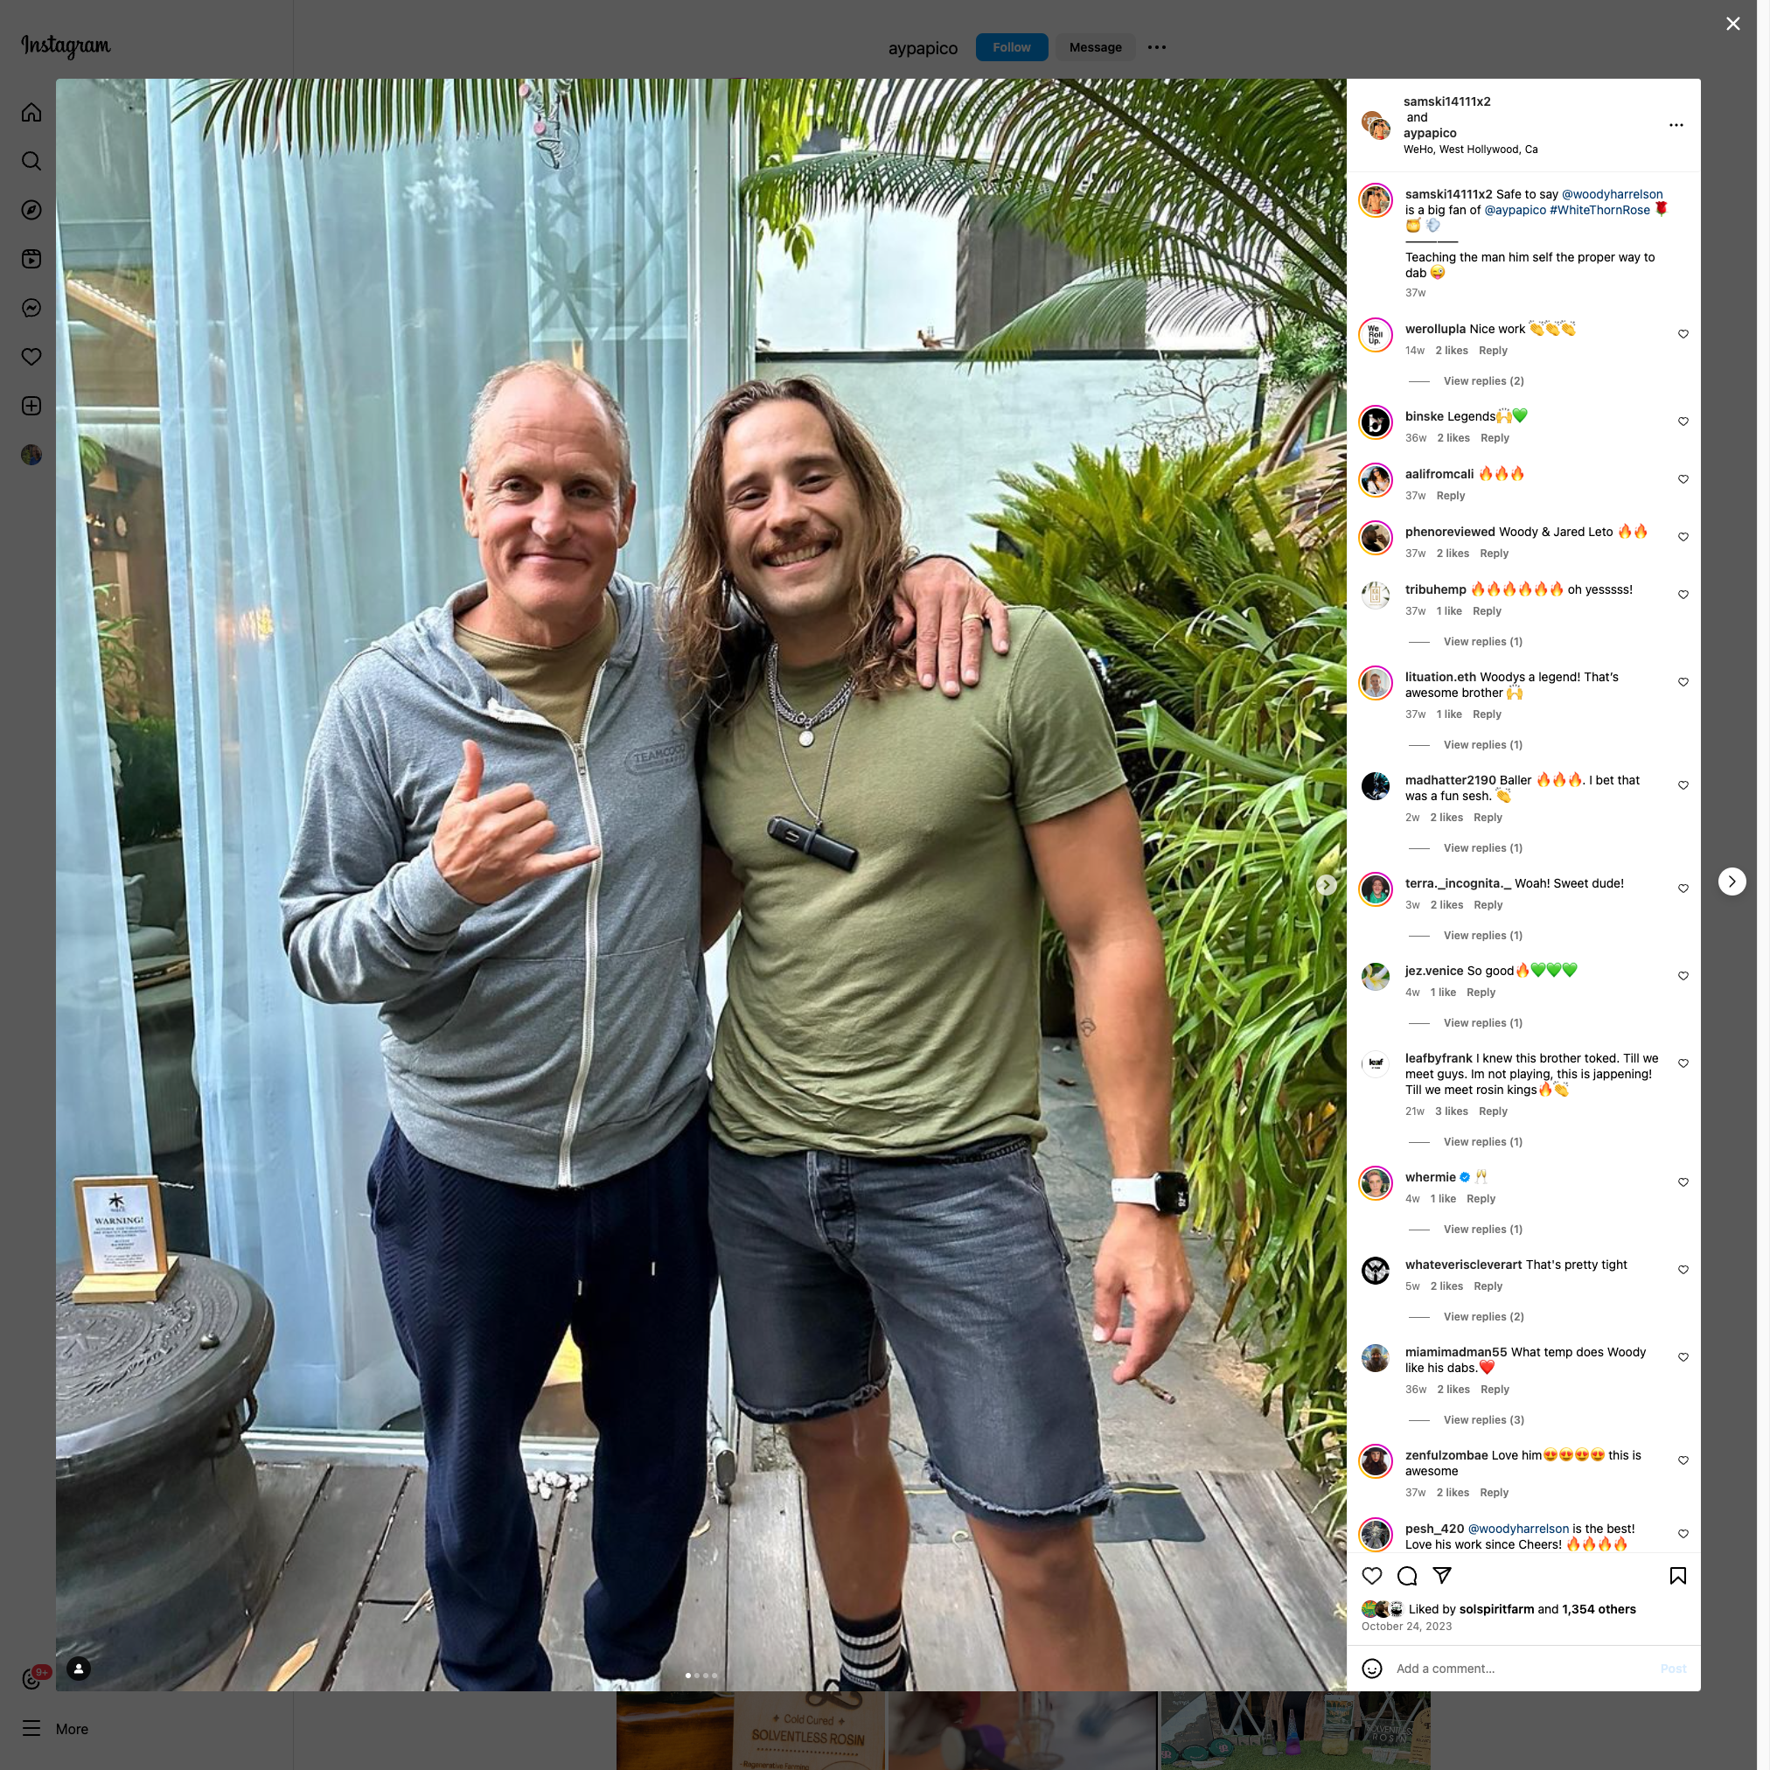
Task: Save post with bookmark icon
Action: 1677,1575
